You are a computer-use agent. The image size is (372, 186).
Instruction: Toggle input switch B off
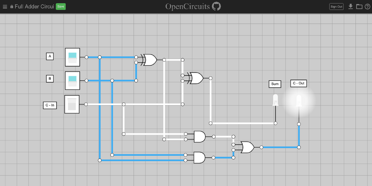tap(72, 81)
